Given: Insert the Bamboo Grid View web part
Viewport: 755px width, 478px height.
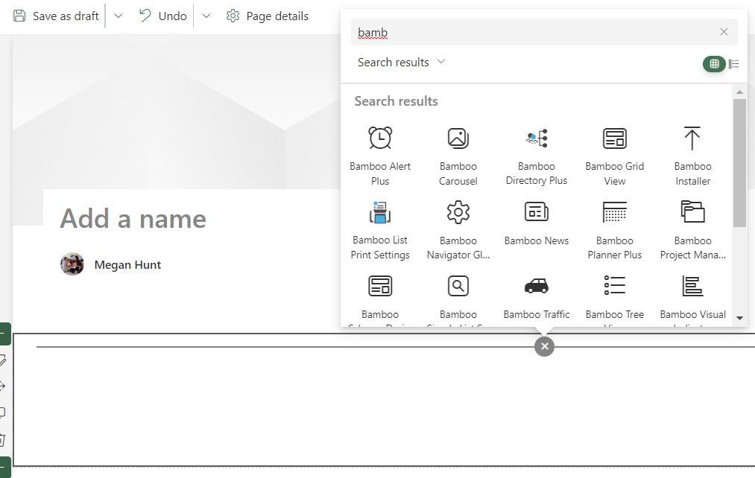Looking at the screenshot, I should pyautogui.click(x=614, y=156).
